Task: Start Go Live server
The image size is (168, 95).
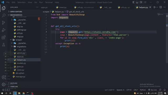Action: [153, 90]
